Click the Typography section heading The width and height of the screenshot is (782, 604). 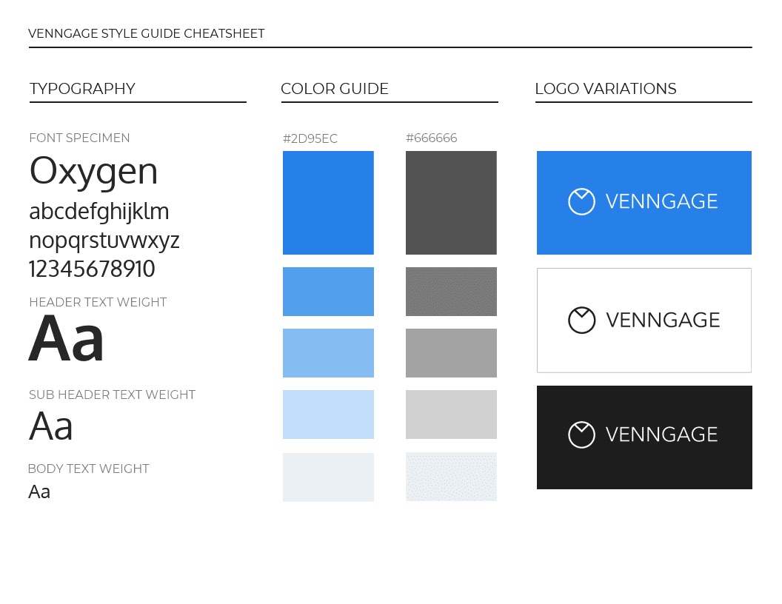[x=82, y=89]
